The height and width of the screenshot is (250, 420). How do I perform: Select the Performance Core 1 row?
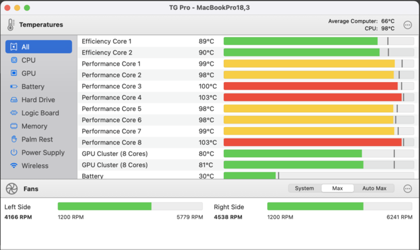248,64
